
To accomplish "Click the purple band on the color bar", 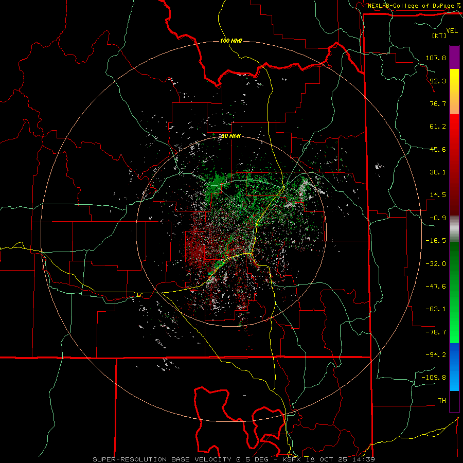I will point(454,57).
